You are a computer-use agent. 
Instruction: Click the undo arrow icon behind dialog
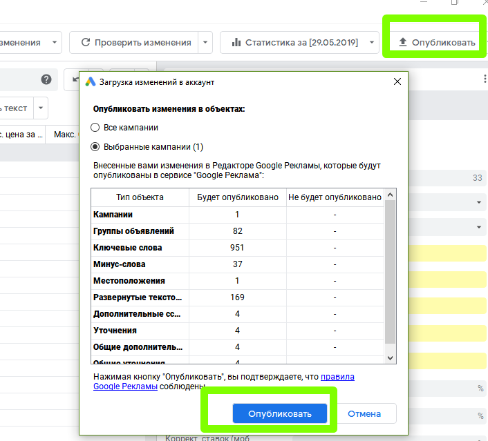[x=75, y=79]
